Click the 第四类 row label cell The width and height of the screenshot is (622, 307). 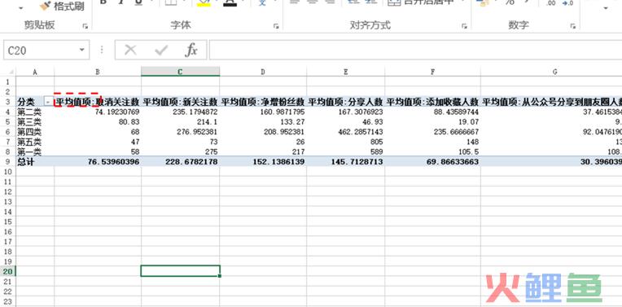[x=35, y=132]
